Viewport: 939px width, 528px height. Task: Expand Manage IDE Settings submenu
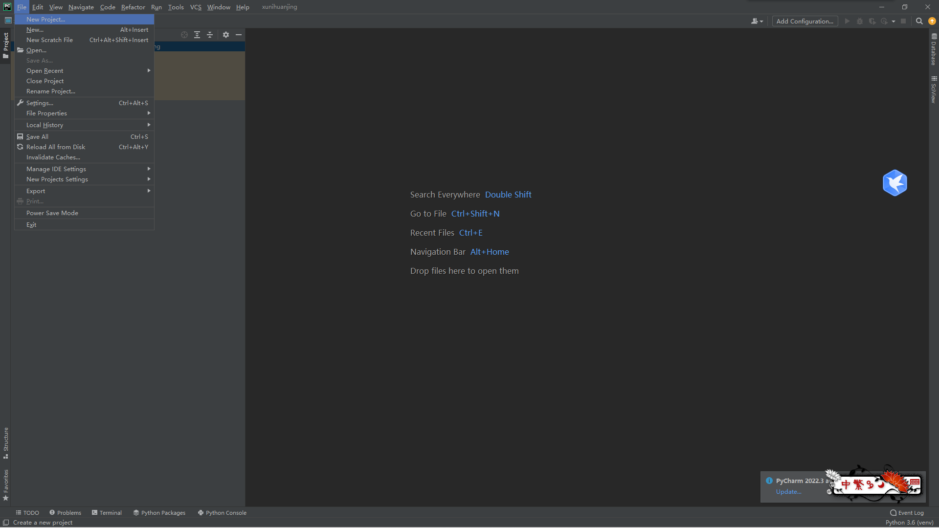84,169
